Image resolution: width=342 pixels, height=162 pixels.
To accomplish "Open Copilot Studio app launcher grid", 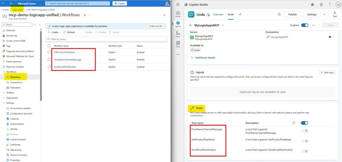I will [178, 5].
